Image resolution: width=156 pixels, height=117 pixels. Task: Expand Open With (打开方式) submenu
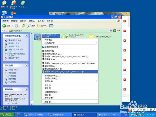tap(70, 43)
